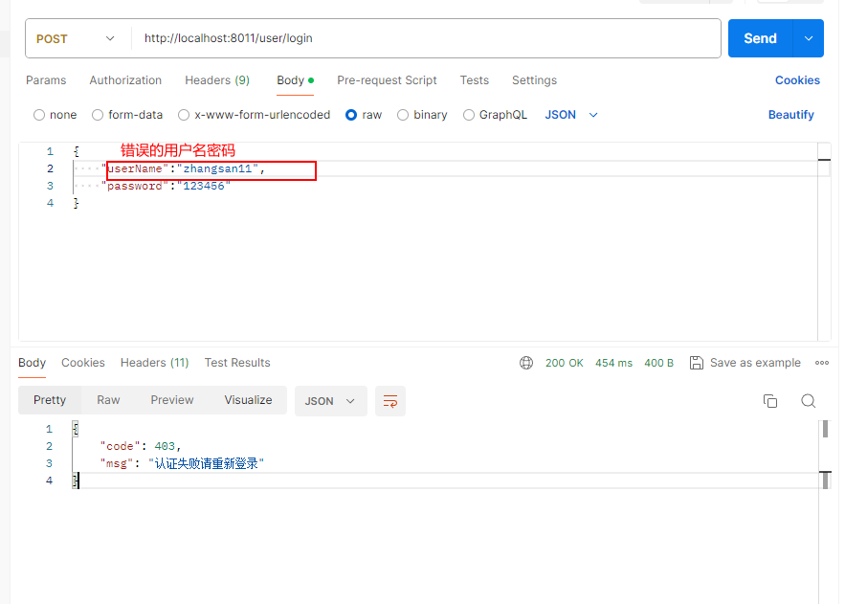Copy the response body using copy icon

(x=770, y=401)
